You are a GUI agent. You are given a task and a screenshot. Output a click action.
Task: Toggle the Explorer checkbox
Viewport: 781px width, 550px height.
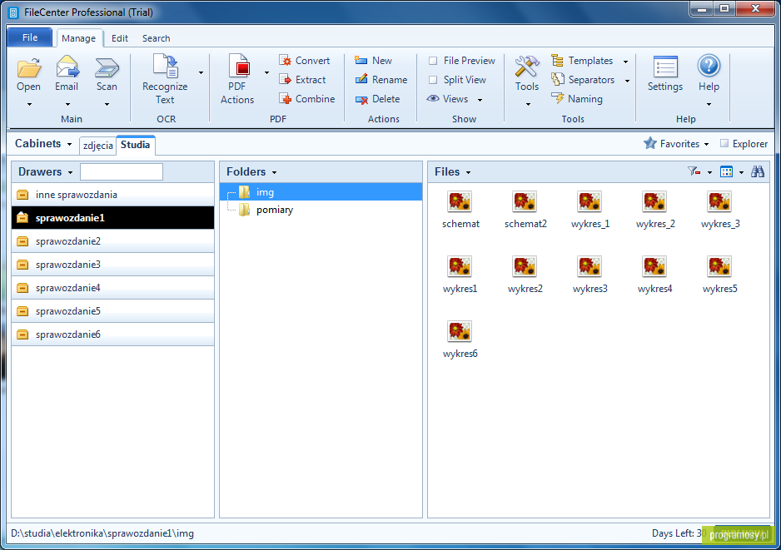point(724,143)
